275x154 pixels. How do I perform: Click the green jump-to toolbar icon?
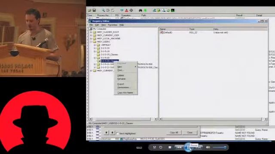tap(145, 10)
